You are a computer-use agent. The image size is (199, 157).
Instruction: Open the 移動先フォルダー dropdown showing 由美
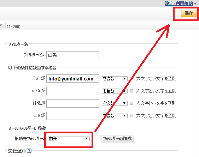pos(69,139)
